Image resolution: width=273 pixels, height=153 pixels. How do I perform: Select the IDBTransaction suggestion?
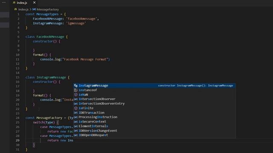click(x=154, y=113)
